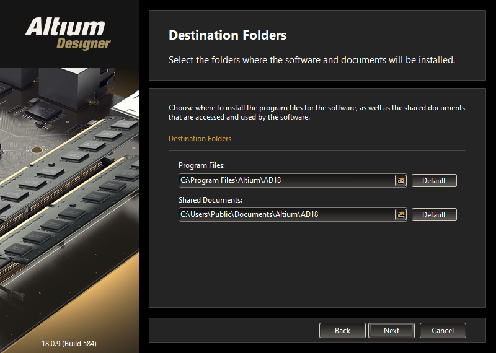The image size is (496, 353).
Task: Reset Program Files path with Default button
Action: (x=434, y=180)
